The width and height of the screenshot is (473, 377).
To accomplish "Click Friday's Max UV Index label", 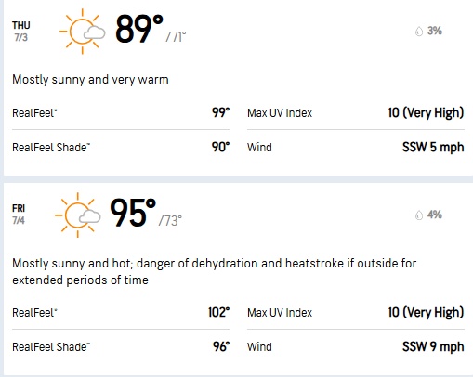I will (x=280, y=313).
